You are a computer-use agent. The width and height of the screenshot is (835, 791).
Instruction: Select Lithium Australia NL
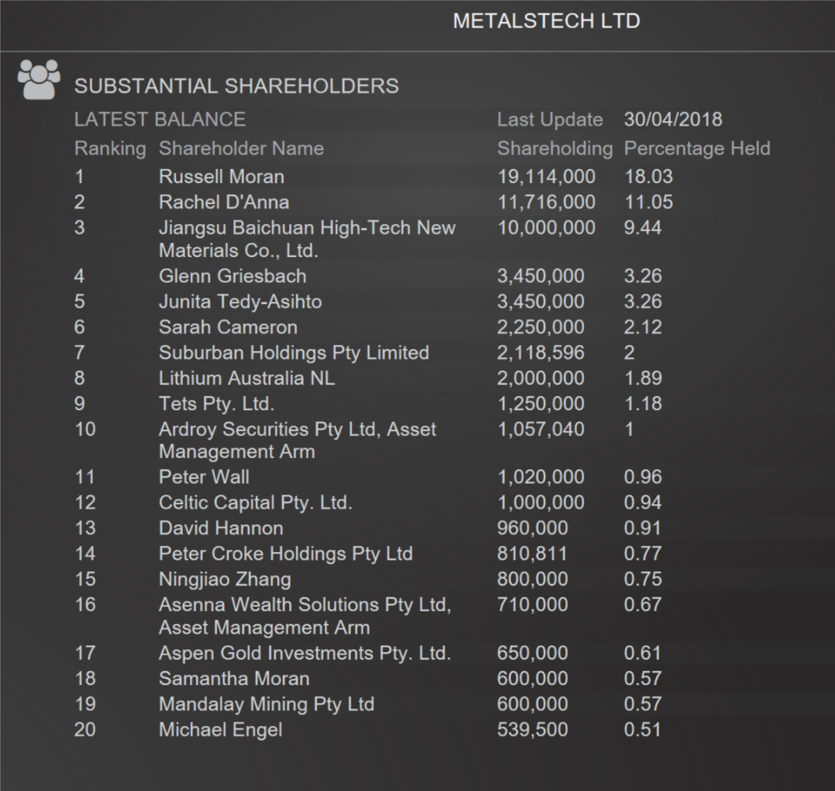point(247,379)
